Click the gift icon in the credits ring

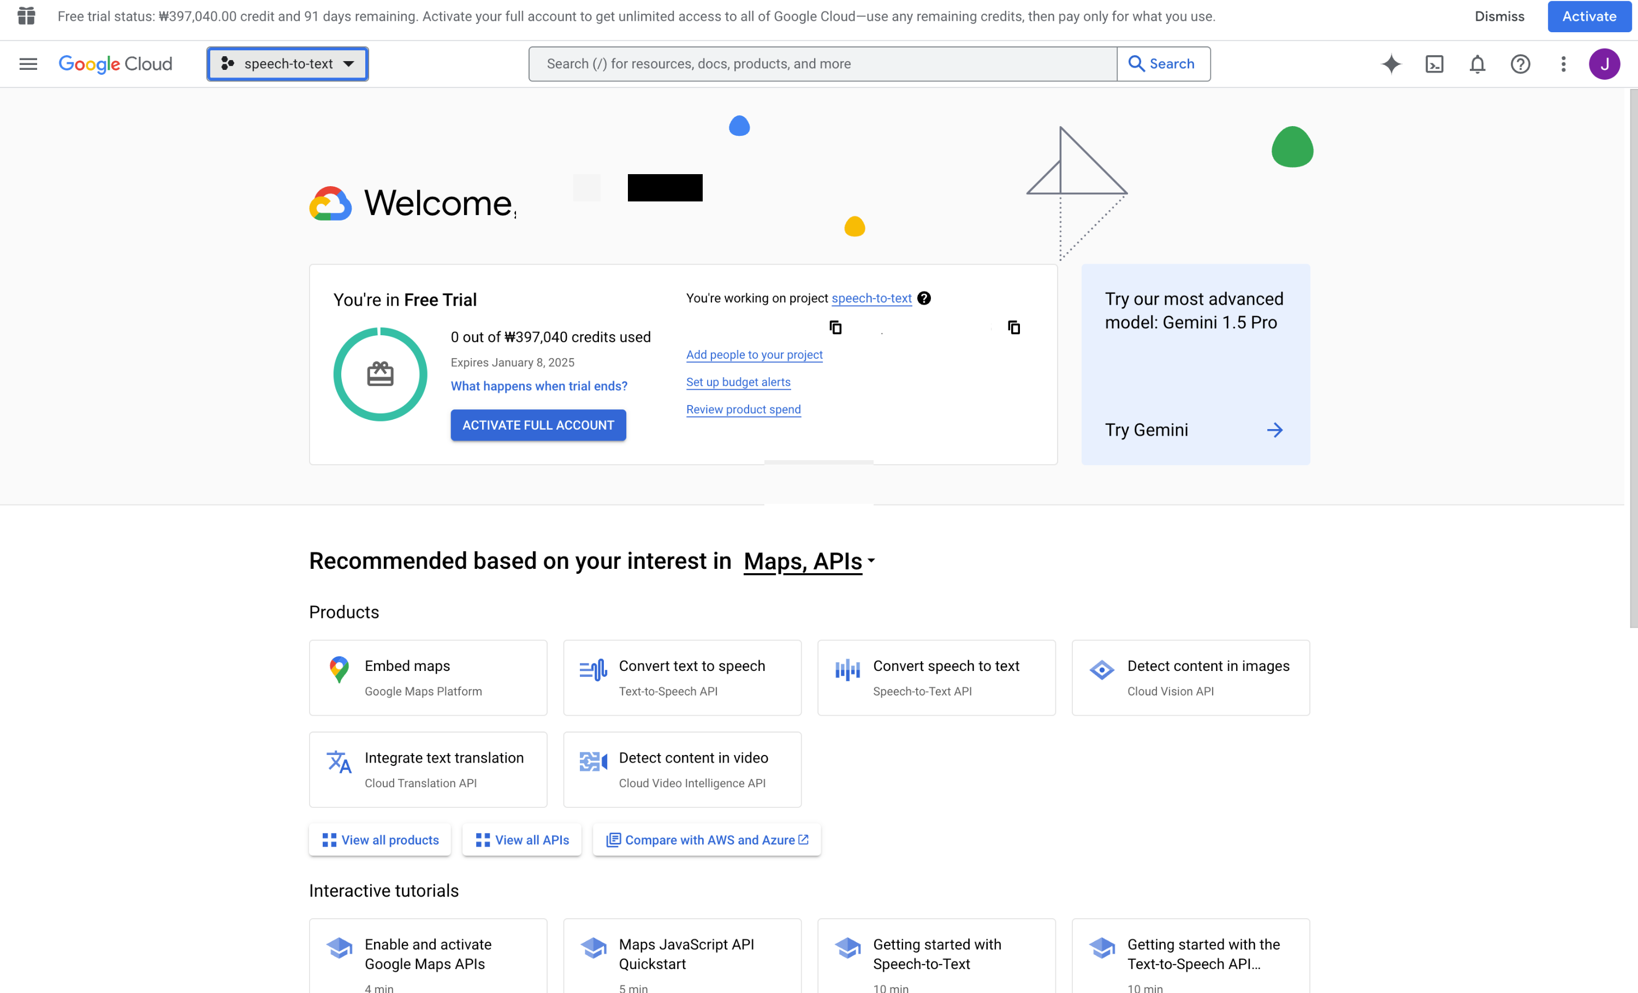tap(380, 374)
